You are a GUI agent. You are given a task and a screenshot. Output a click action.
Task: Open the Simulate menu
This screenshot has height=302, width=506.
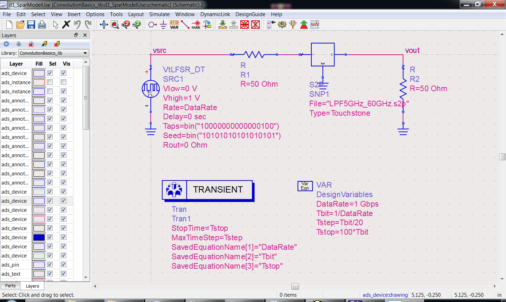pos(159,14)
